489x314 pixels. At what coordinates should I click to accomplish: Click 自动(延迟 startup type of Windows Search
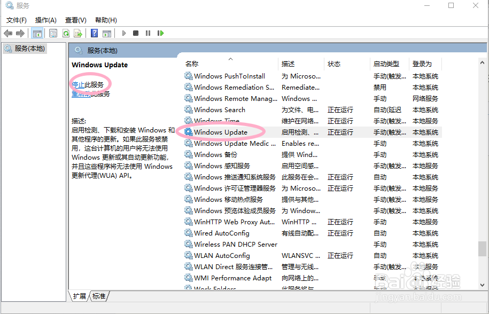click(x=387, y=109)
